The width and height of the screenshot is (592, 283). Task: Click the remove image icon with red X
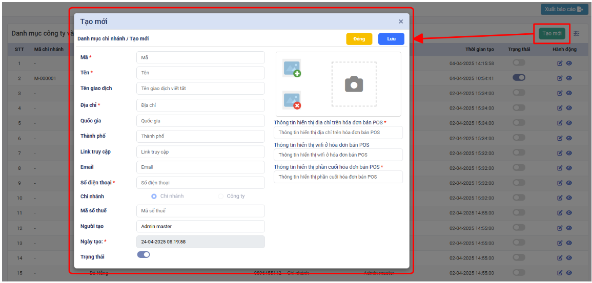[292, 100]
